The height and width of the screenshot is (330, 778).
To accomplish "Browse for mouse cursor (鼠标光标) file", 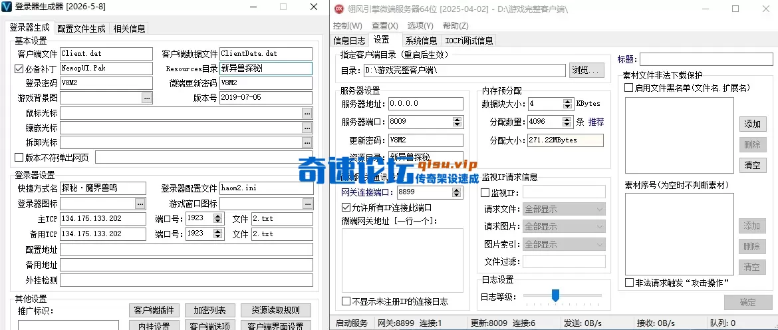I will (x=307, y=113).
